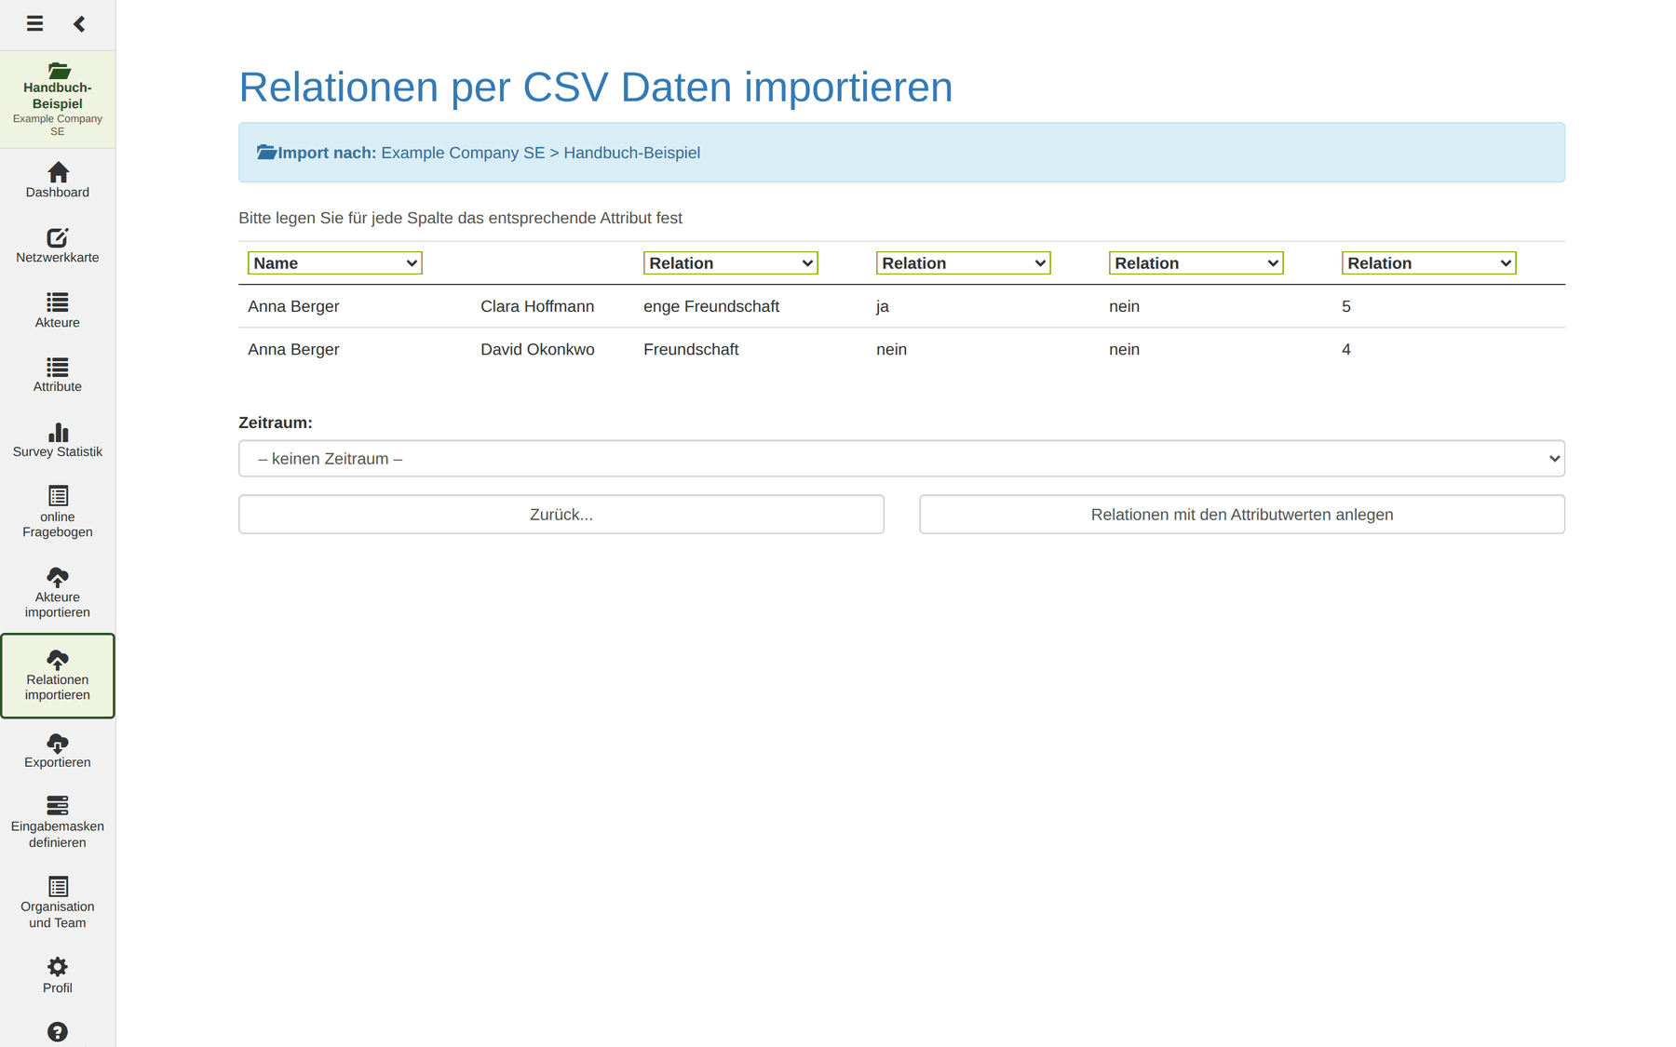Image resolution: width=1676 pixels, height=1047 pixels.
Task: Click 'Anna Berger' in the Clara Hoffmann row
Action: click(x=293, y=306)
